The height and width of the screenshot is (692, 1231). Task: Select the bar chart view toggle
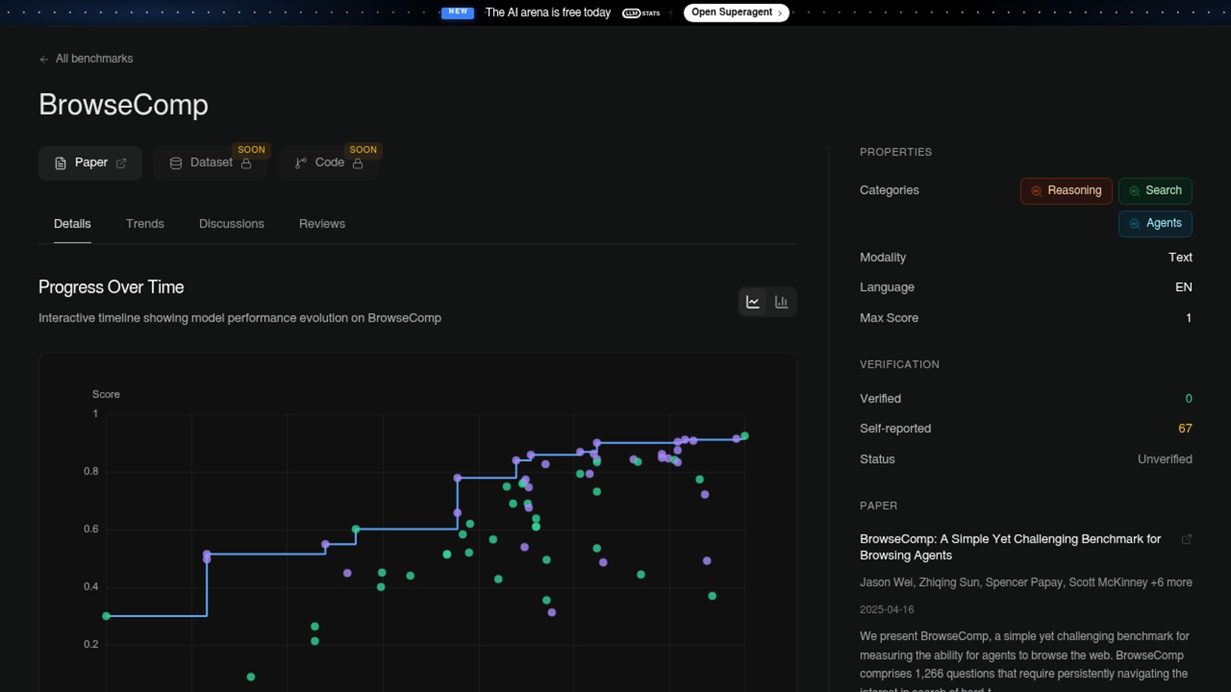781,302
